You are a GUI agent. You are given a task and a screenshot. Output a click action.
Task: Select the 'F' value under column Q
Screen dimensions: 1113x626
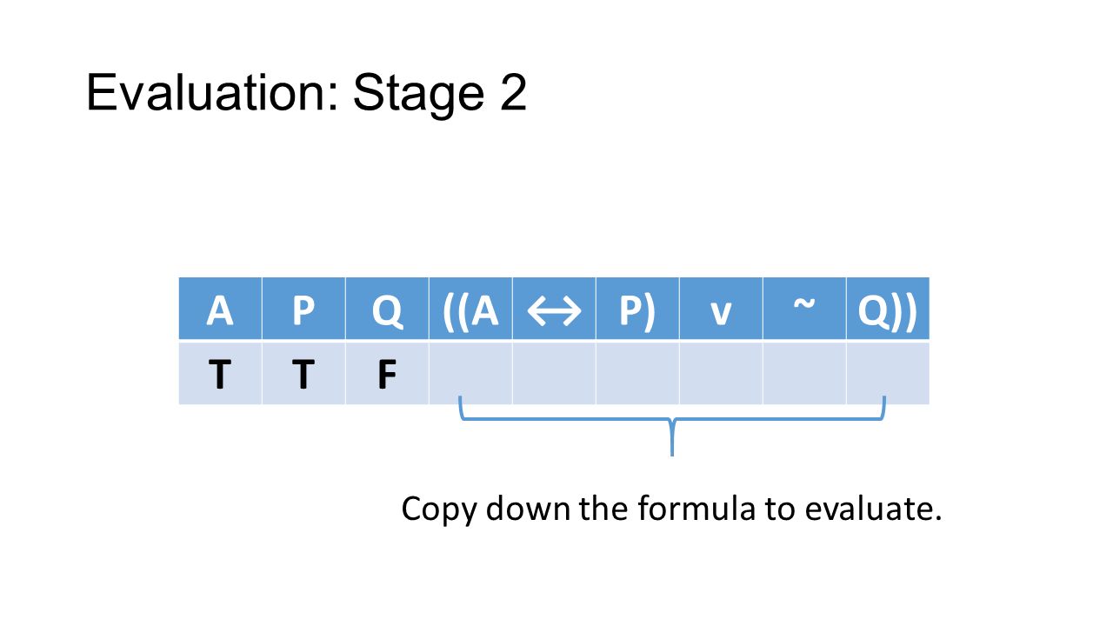[387, 373]
